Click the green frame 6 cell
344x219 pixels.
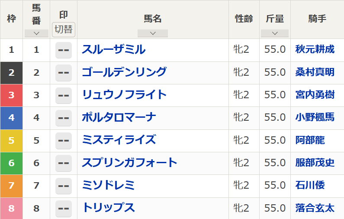tap(11, 163)
